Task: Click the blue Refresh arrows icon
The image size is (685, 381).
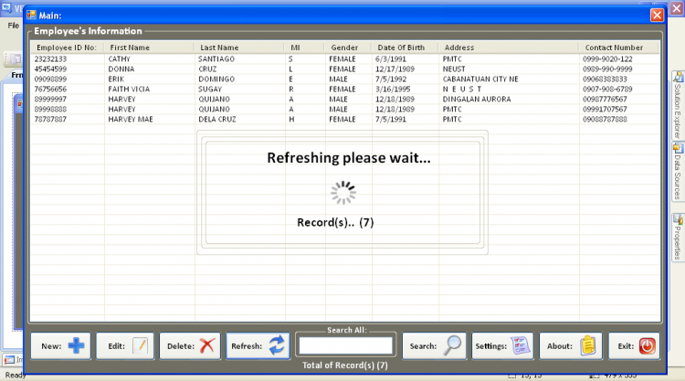Action: click(277, 345)
